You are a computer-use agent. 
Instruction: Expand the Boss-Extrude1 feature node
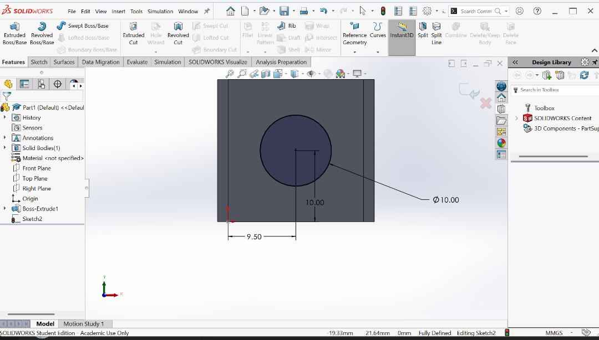point(5,209)
